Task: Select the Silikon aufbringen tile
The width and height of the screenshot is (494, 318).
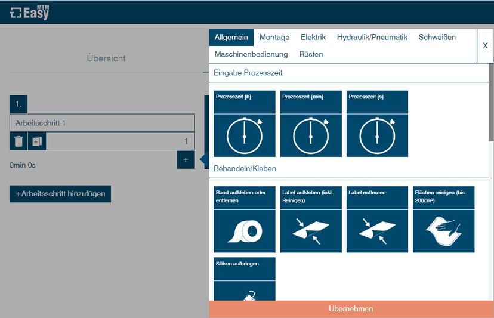Action: tap(244, 279)
